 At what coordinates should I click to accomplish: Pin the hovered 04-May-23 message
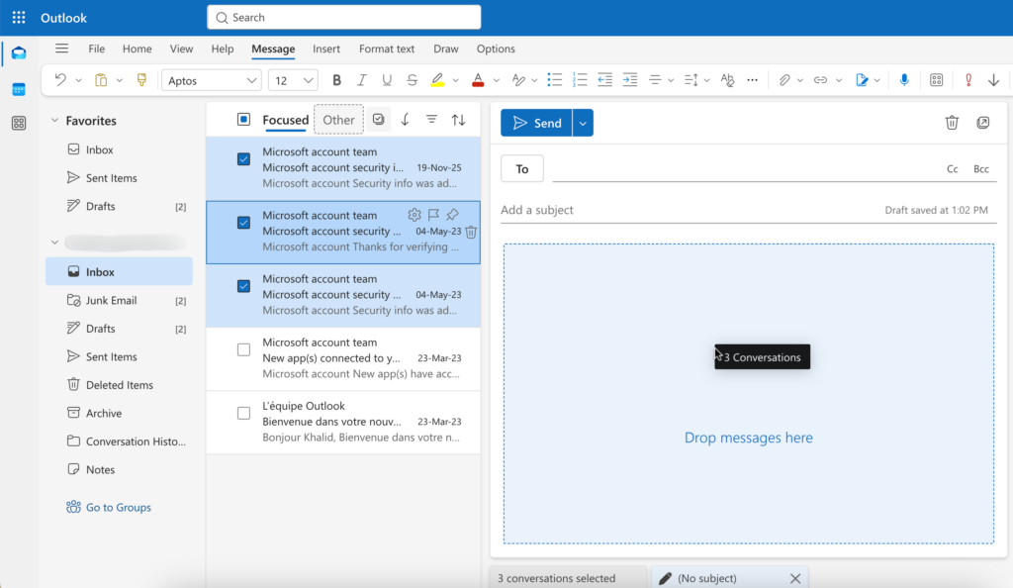coord(453,215)
